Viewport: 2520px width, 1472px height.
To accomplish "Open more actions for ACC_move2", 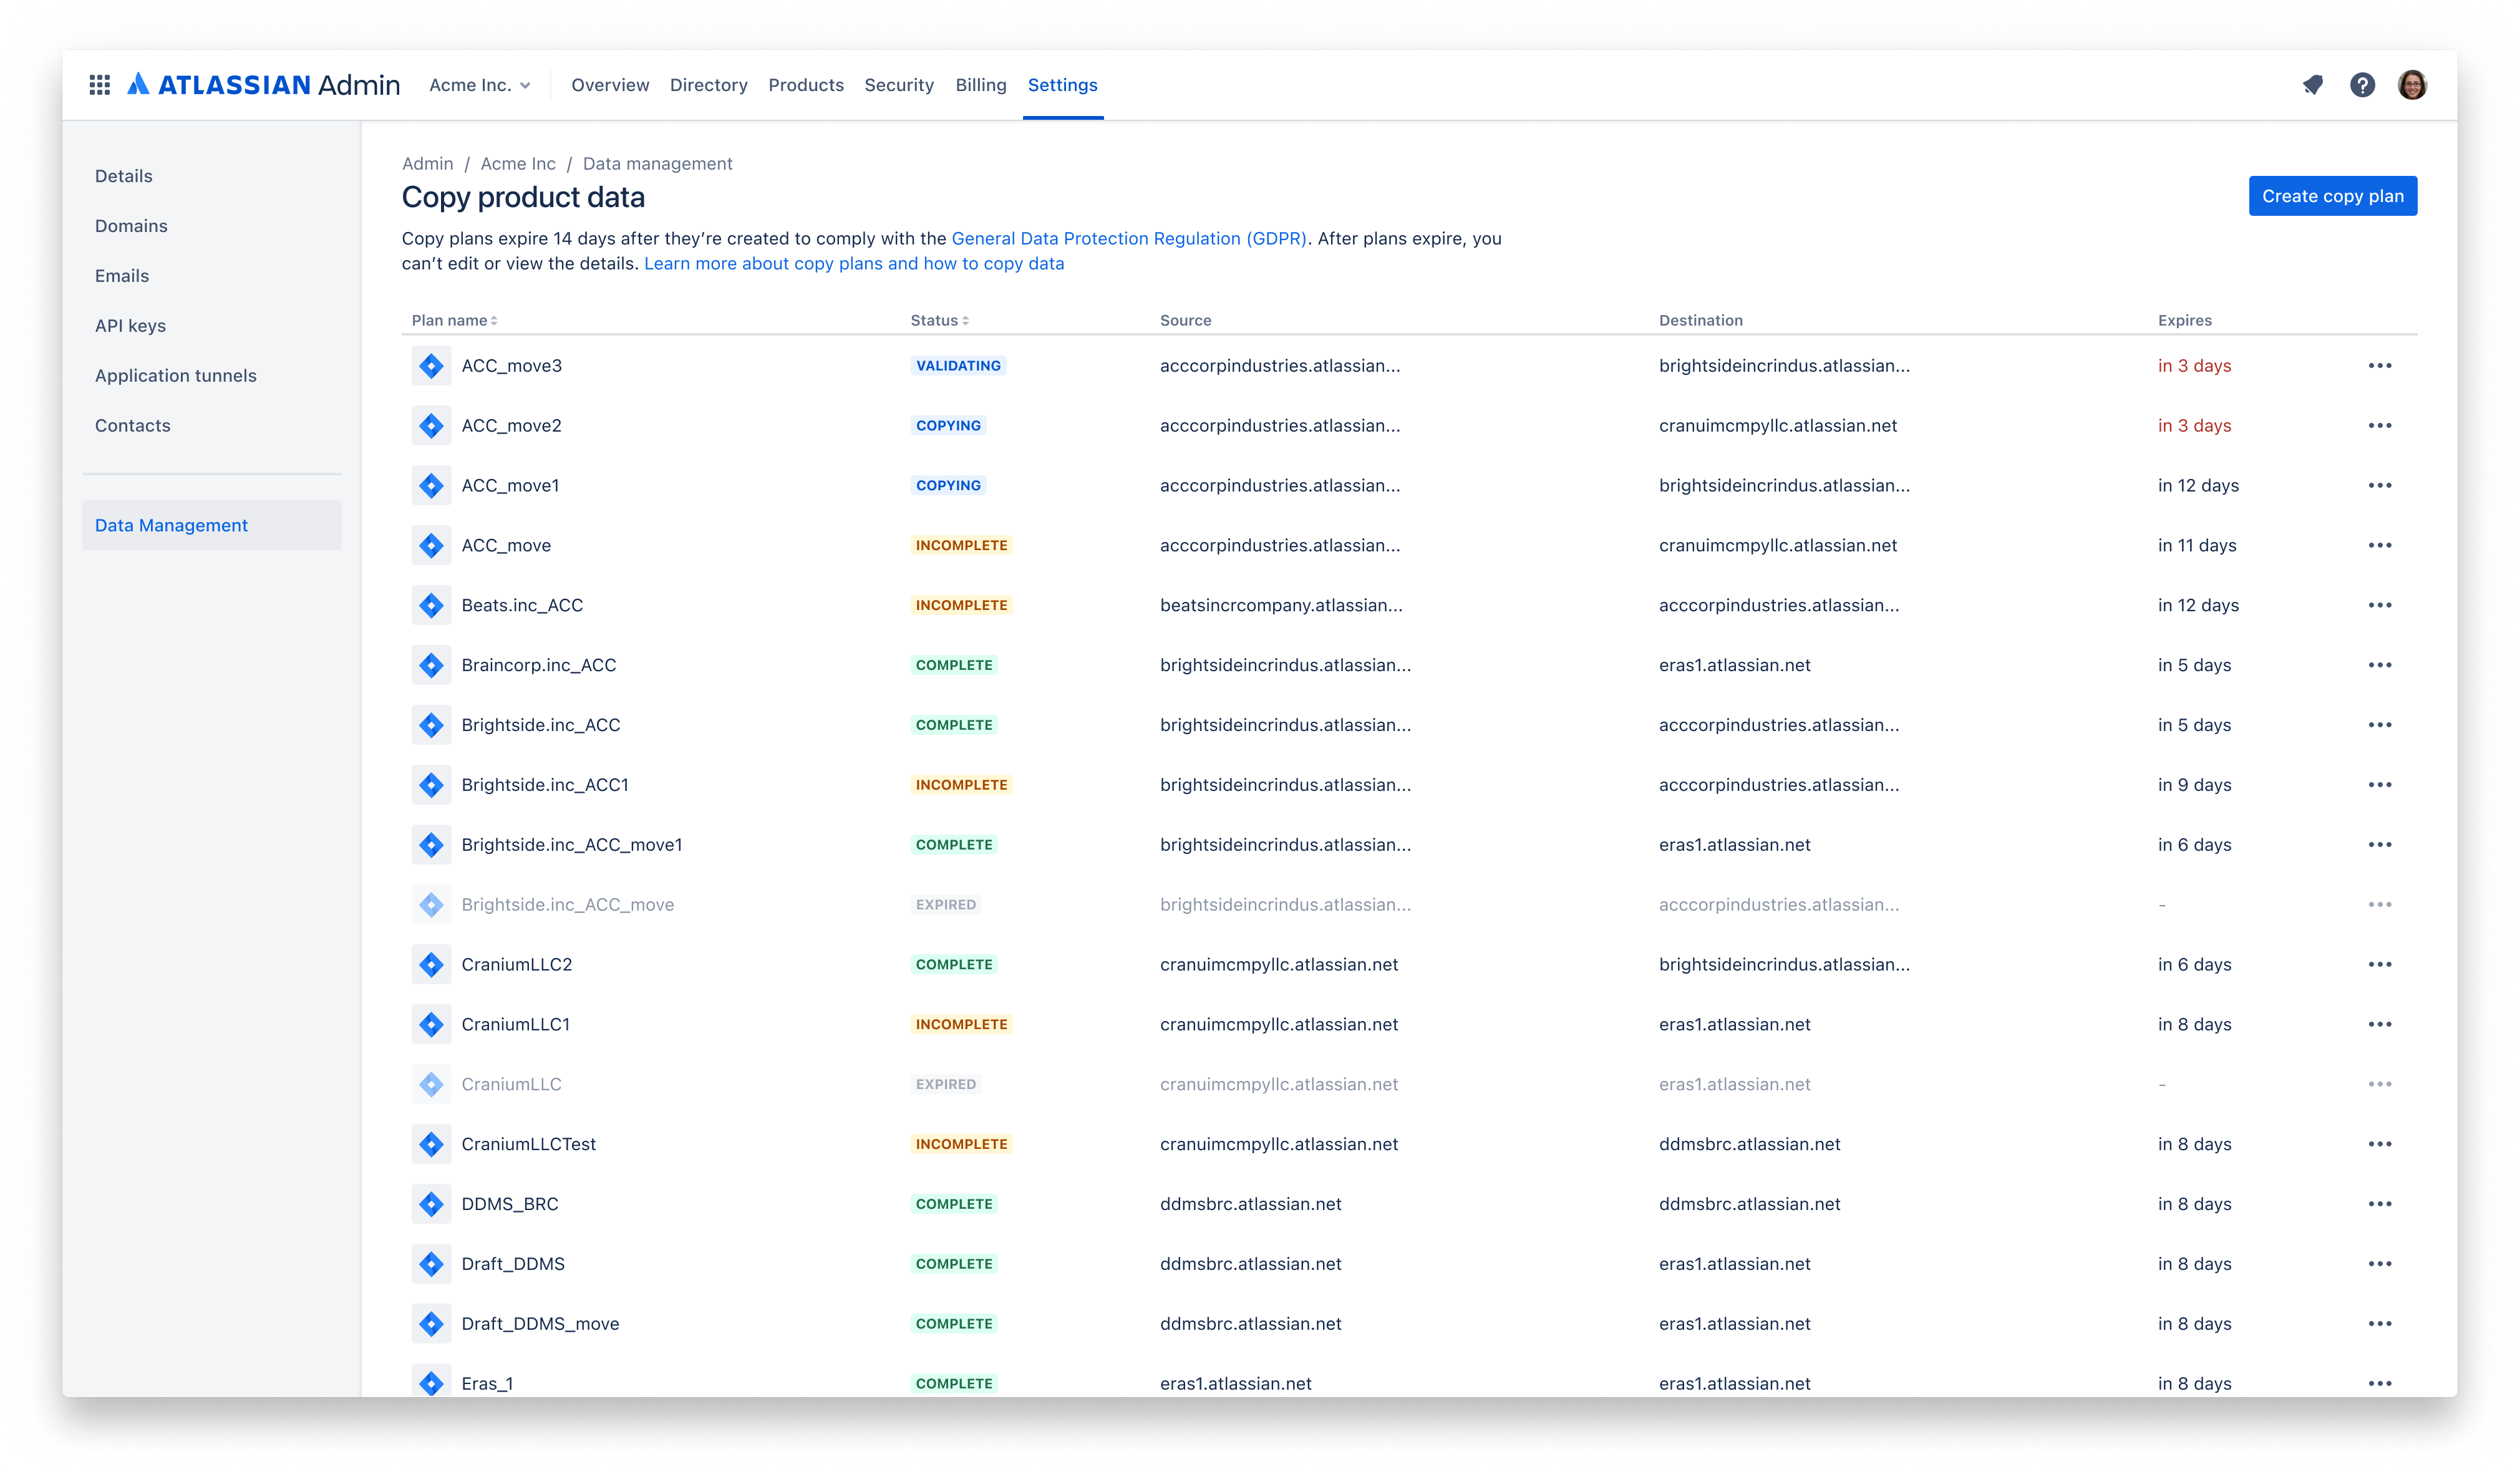I will tap(2380, 426).
